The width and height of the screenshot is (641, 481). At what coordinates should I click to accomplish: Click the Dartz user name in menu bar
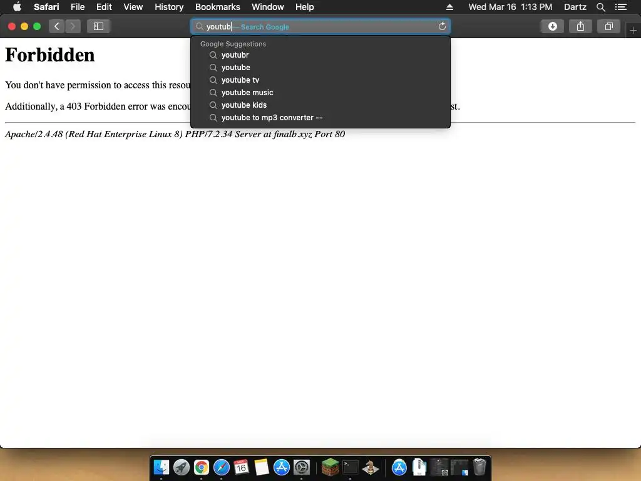(x=575, y=7)
